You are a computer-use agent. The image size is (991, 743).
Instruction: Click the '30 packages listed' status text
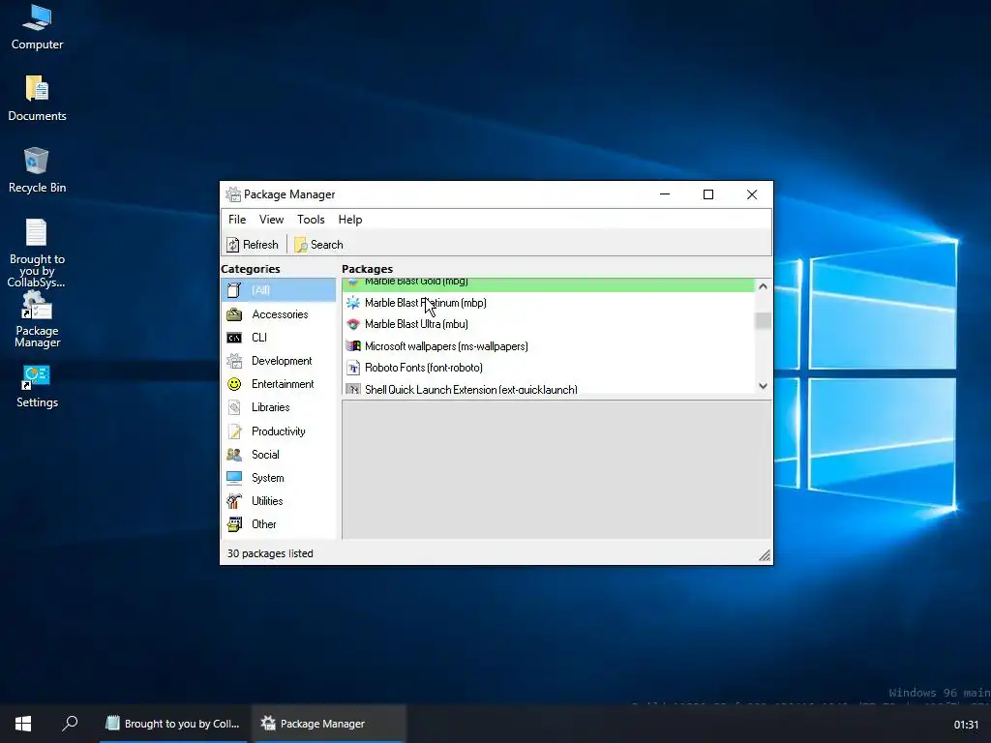tap(270, 553)
